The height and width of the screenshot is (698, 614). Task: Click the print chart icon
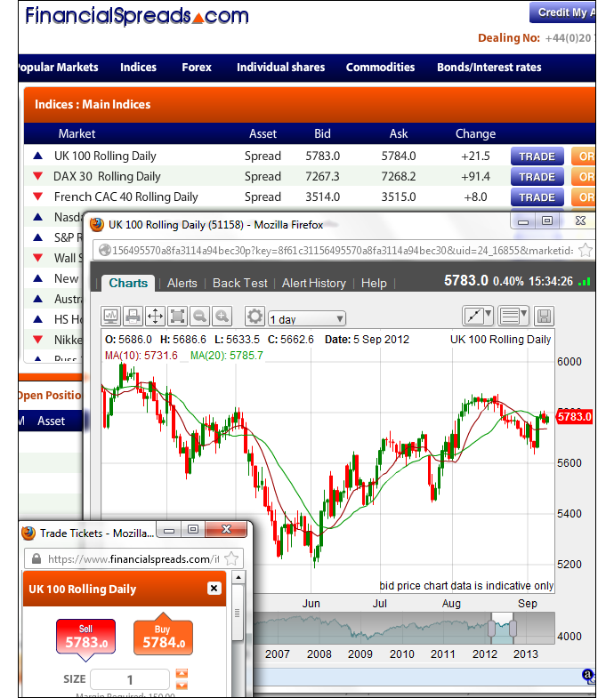click(133, 316)
